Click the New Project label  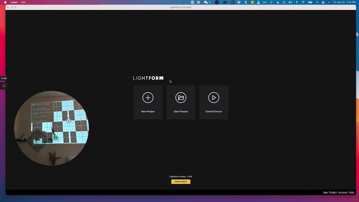pyautogui.click(x=148, y=111)
